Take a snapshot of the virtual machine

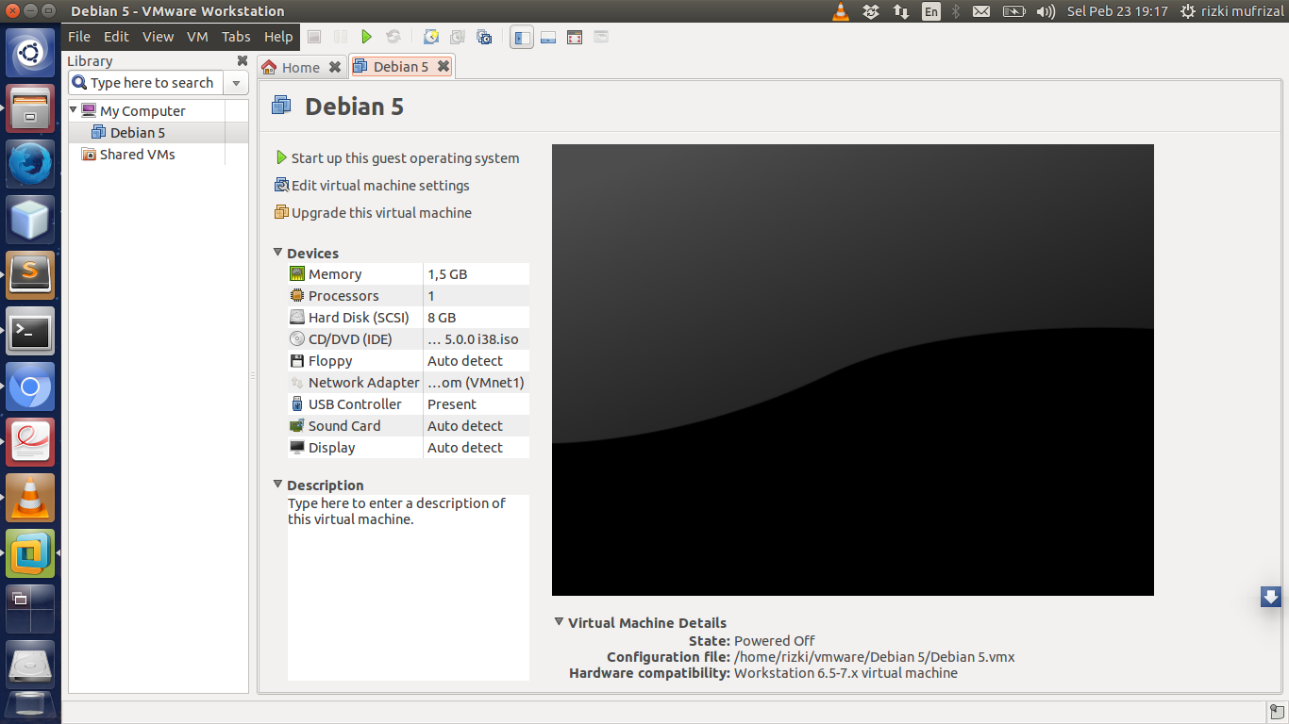431,37
